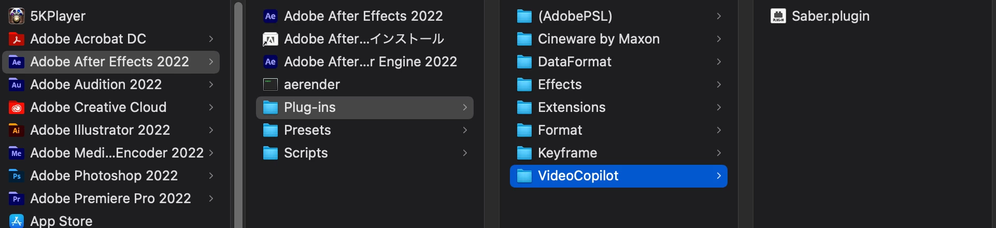Expand Adobe Creative Cloud chevron

(x=211, y=107)
